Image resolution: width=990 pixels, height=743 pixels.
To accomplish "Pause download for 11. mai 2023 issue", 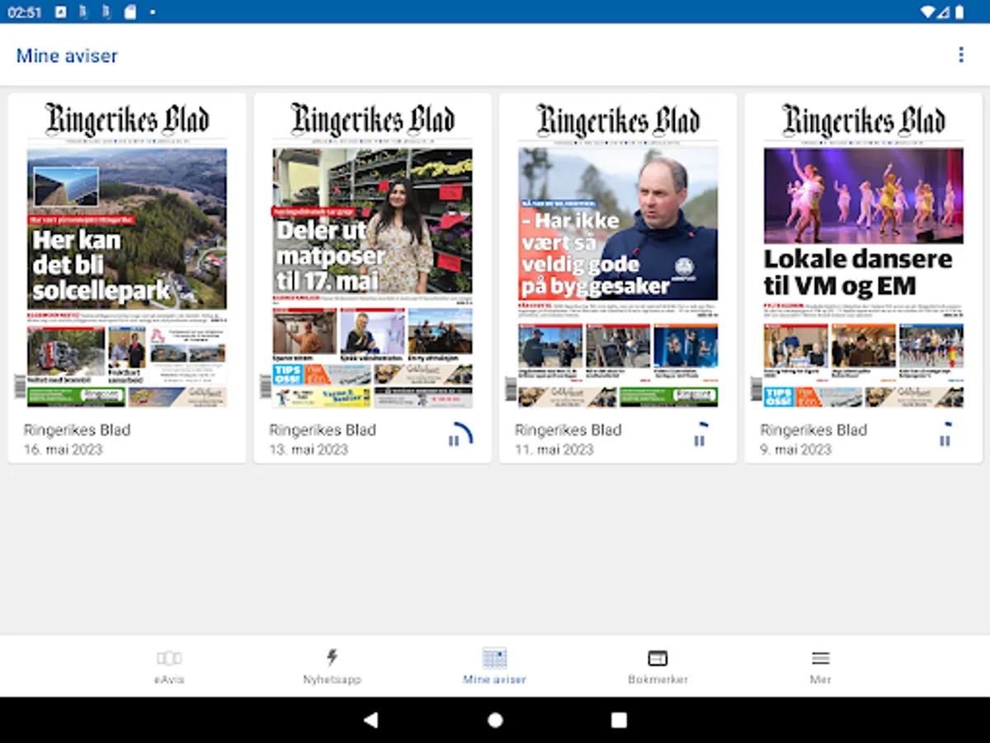I will pyautogui.click(x=700, y=440).
